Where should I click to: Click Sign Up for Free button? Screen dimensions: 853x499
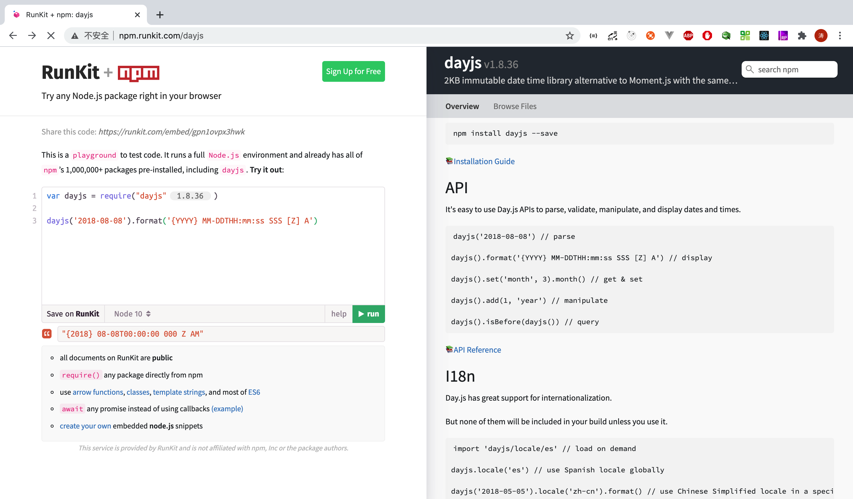click(x=353, y=71)
